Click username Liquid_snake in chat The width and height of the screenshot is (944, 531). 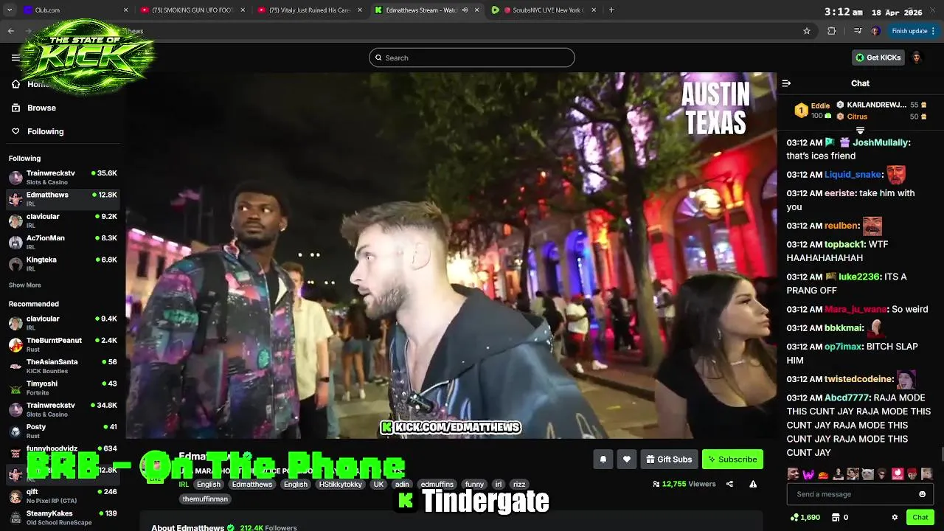[x=853, y=175]
